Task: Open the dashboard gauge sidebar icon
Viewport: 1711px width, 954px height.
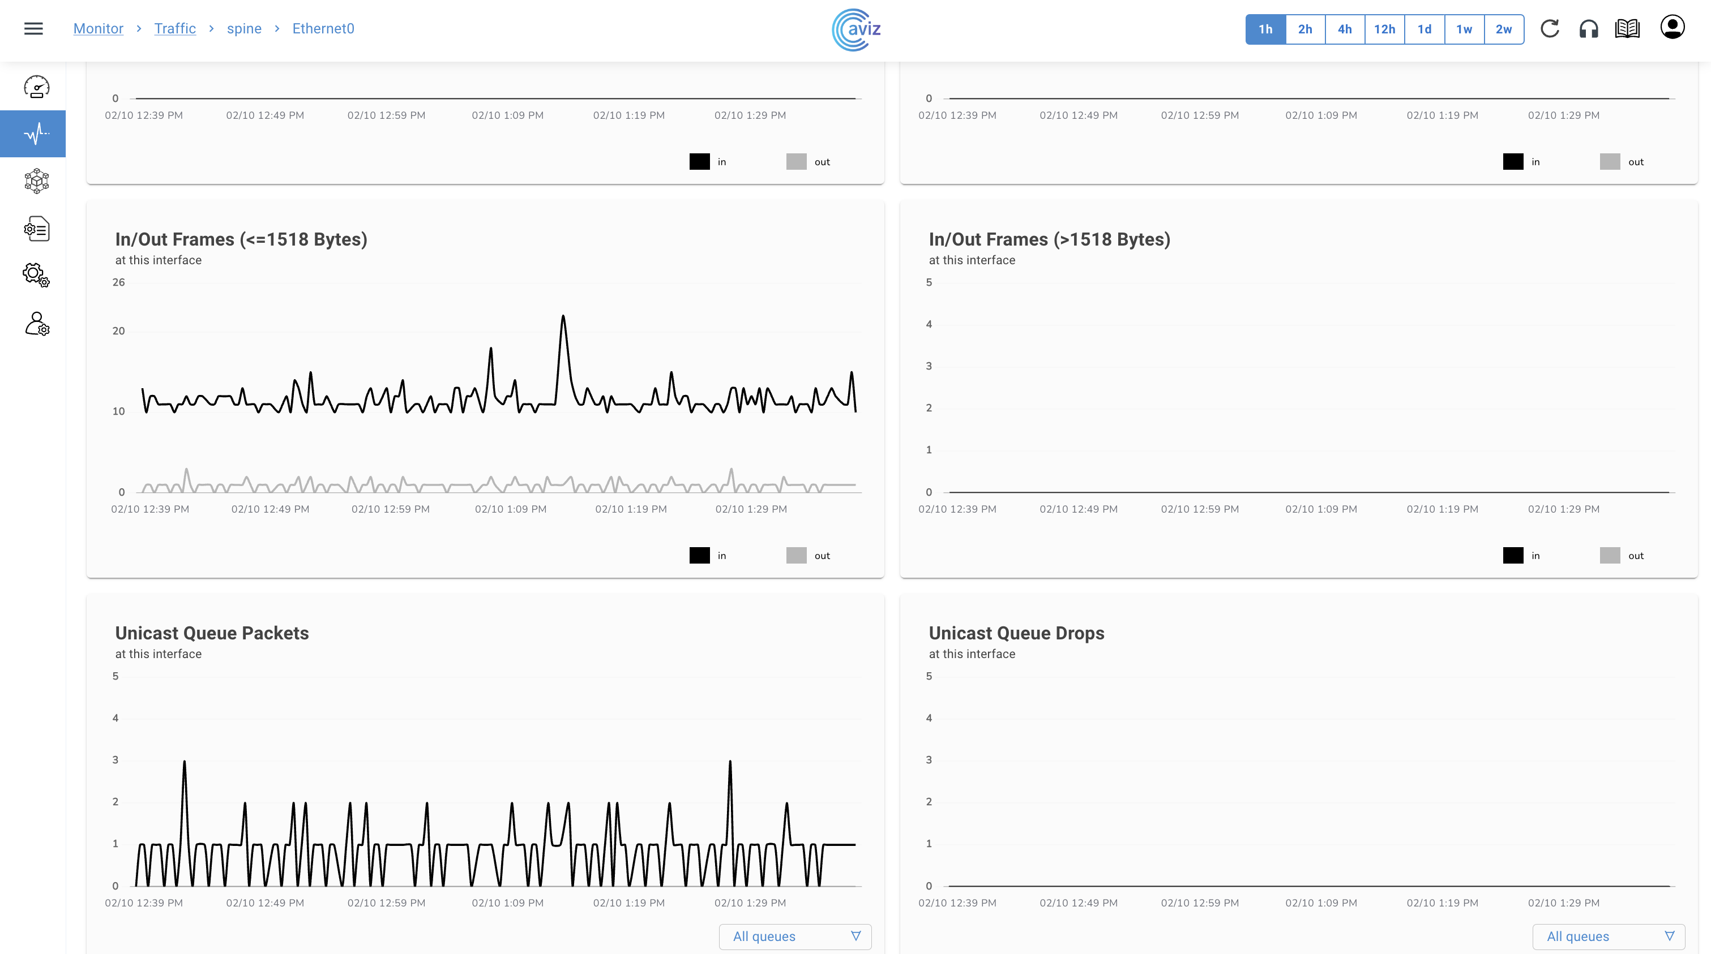Action: [37, 87]
